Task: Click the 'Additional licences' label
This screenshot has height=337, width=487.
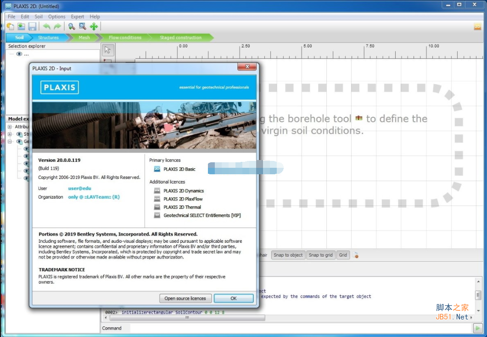Action: pyautogui.click(x=167, y=182)
